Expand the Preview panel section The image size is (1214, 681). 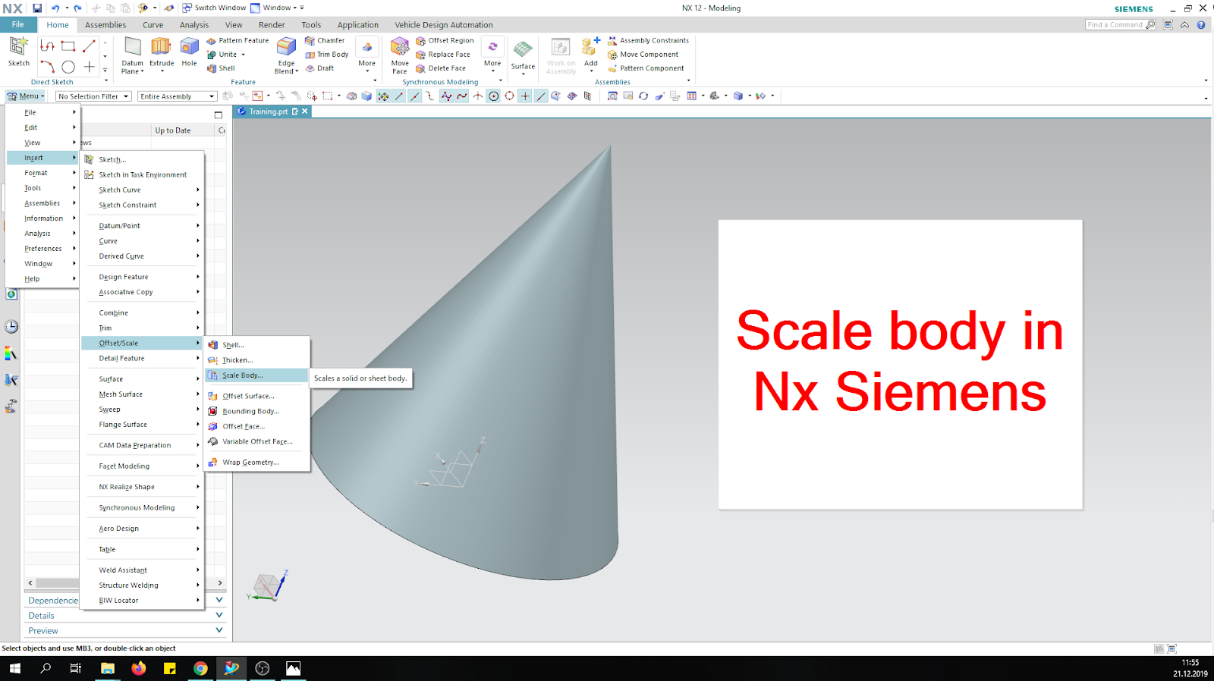pyautogui.click(x=126, y=631)
